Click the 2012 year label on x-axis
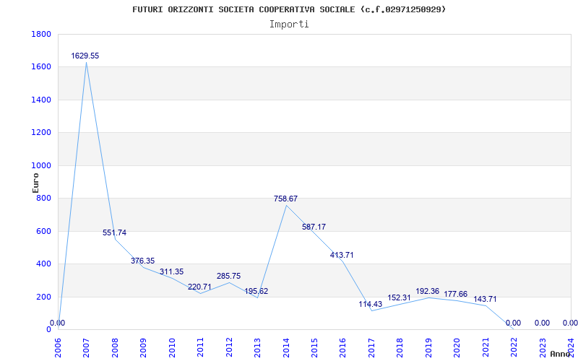This screenshot has width=578, height=361. pyautogui.click(x=229, y=348)
